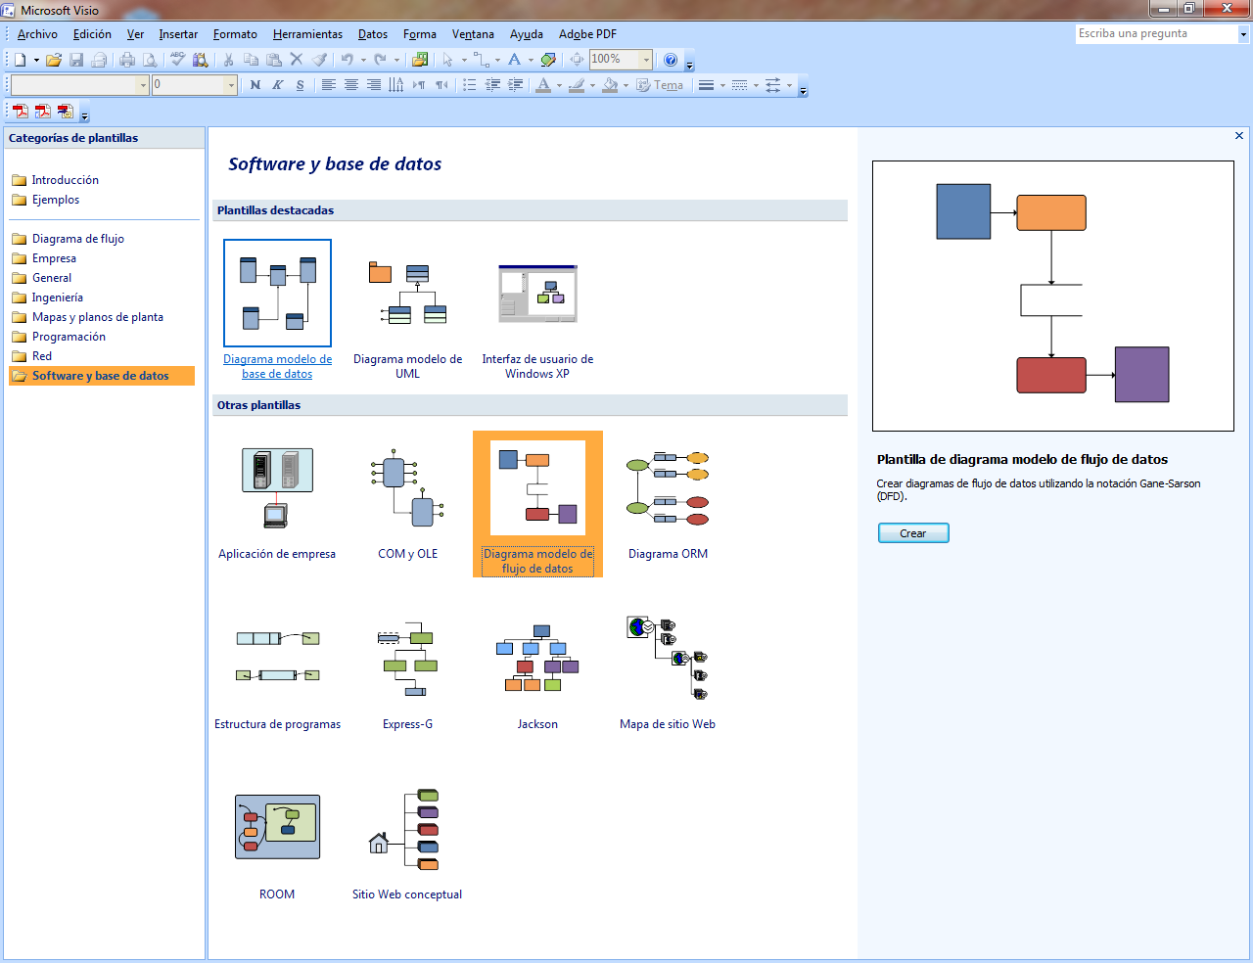Click the Open folder toolbar icon
This screenshot has width=1253, height=963.
[x=54, y=60]
